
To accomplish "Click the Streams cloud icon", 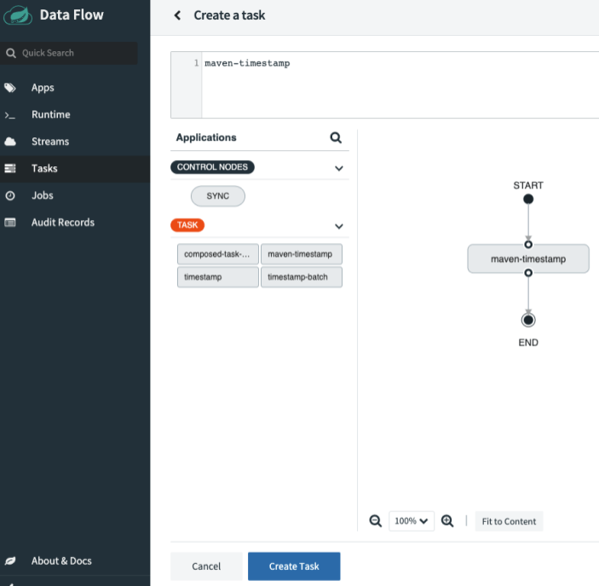I will point(10,142).
